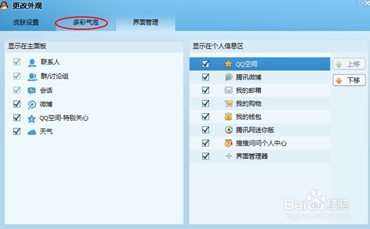Image resolution: width=370 pixels, height=229 pixels.
Task: Uncheck the 搜搜问问个人中心 checkbox
Action: (205, 143)
